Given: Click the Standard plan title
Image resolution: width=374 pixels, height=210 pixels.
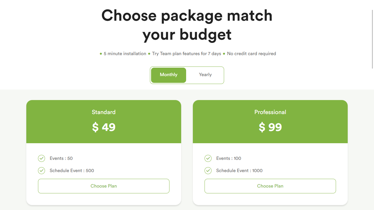Looking at the screenshot, I should pos(104,112).
